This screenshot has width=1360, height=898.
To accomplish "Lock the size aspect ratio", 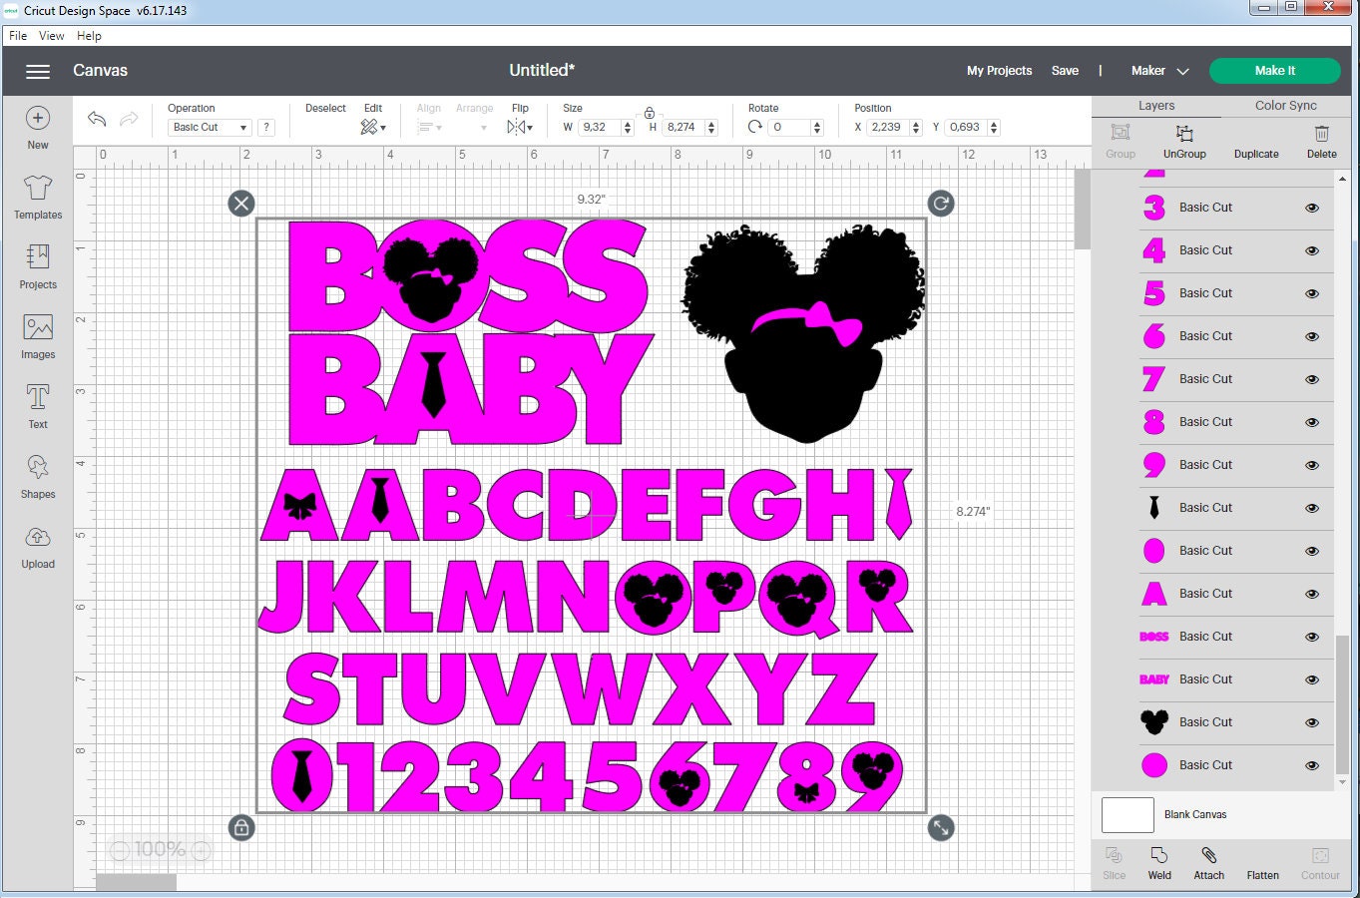I will pos(650,112).
